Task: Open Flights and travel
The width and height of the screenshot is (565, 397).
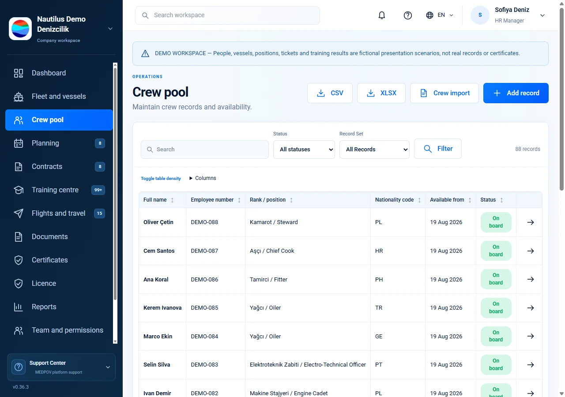Action: (59, 213)
